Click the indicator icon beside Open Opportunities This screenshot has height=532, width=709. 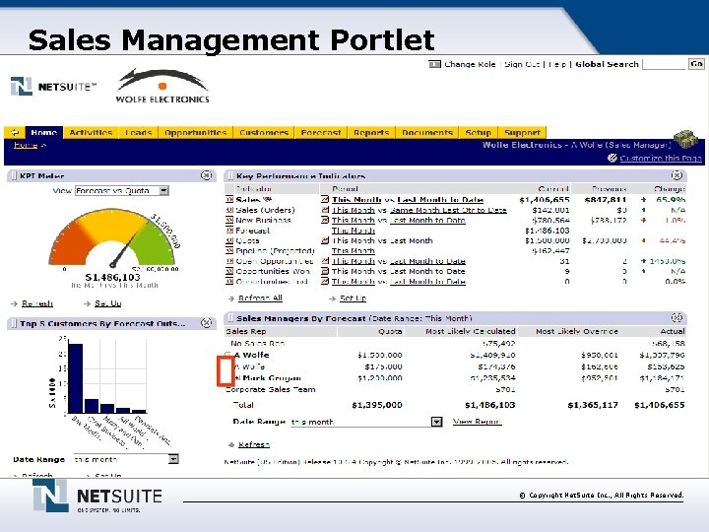coord(229,261)
